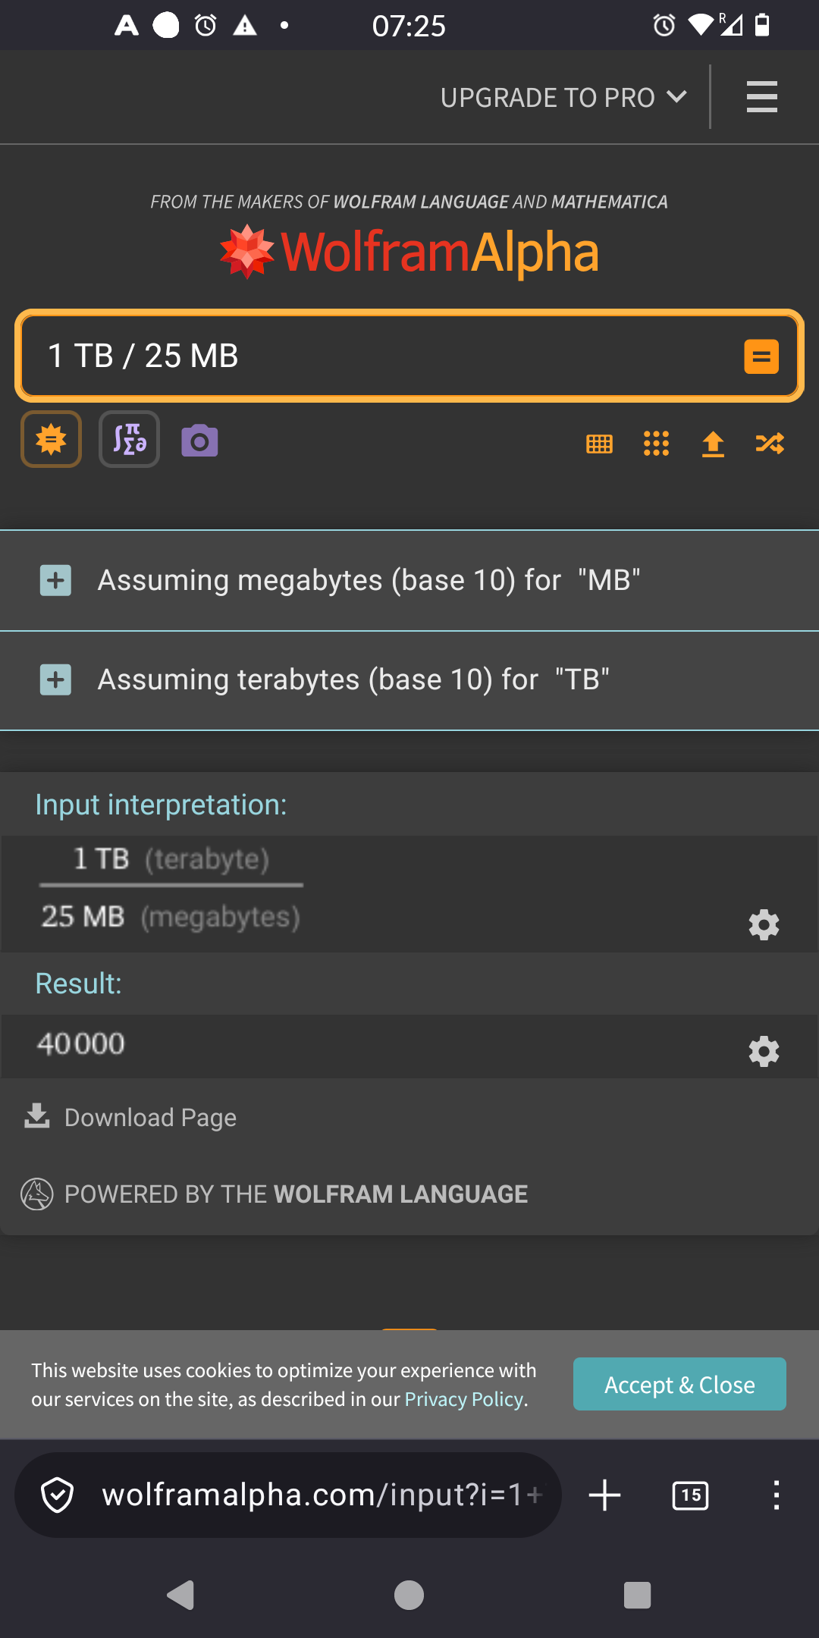Image resolution: width=819 pixels, height=1638 pixels.
Task: Click the upload icon
Action: tap(713, 444)
